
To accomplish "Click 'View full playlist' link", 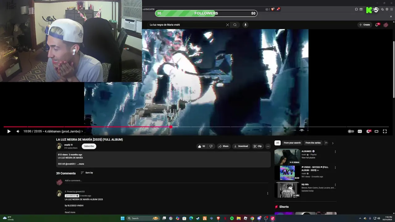I will pos(309,158).
